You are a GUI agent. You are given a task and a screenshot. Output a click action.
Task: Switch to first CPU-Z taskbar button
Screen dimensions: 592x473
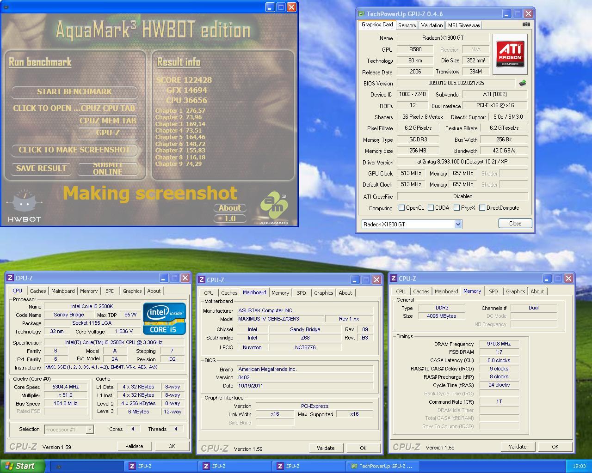pyautogui.click(x=161, y=466)
